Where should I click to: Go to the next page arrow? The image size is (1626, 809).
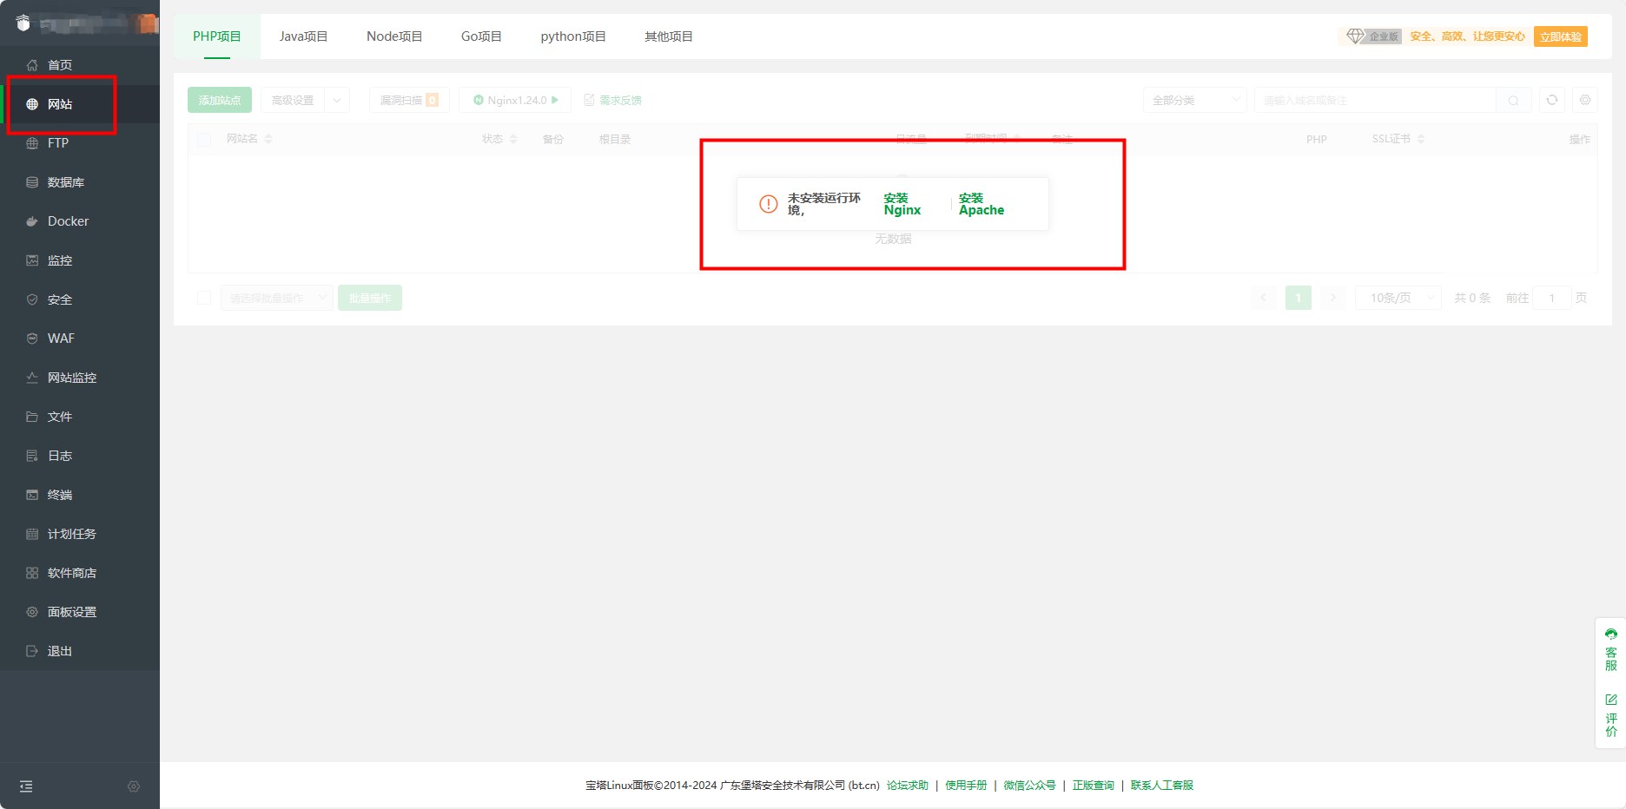point(1333,298)
